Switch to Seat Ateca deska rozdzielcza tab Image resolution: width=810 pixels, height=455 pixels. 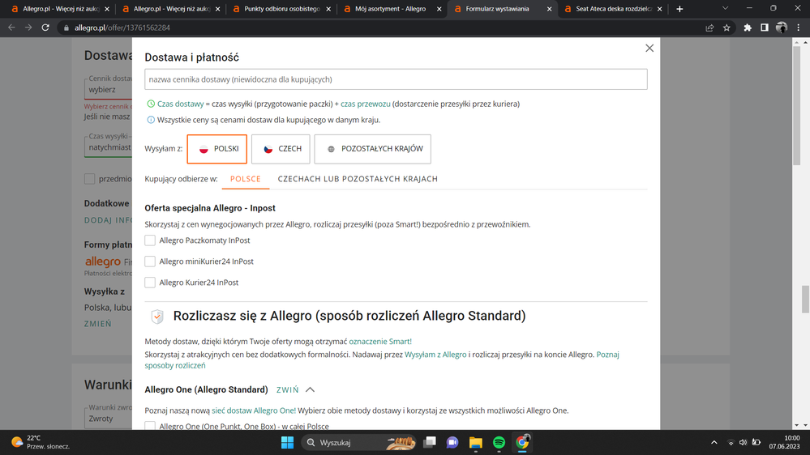tap(613, 9)
